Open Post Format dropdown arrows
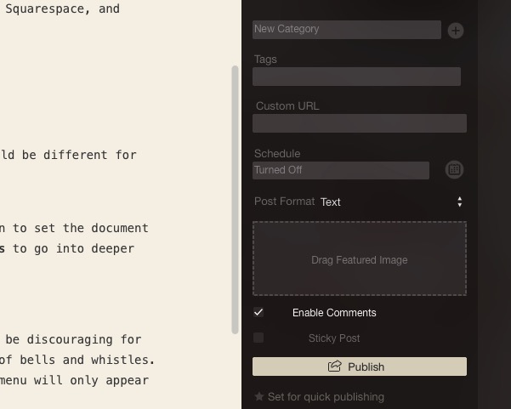The width and height of the screenshot is (511, 409). [459, 202]
